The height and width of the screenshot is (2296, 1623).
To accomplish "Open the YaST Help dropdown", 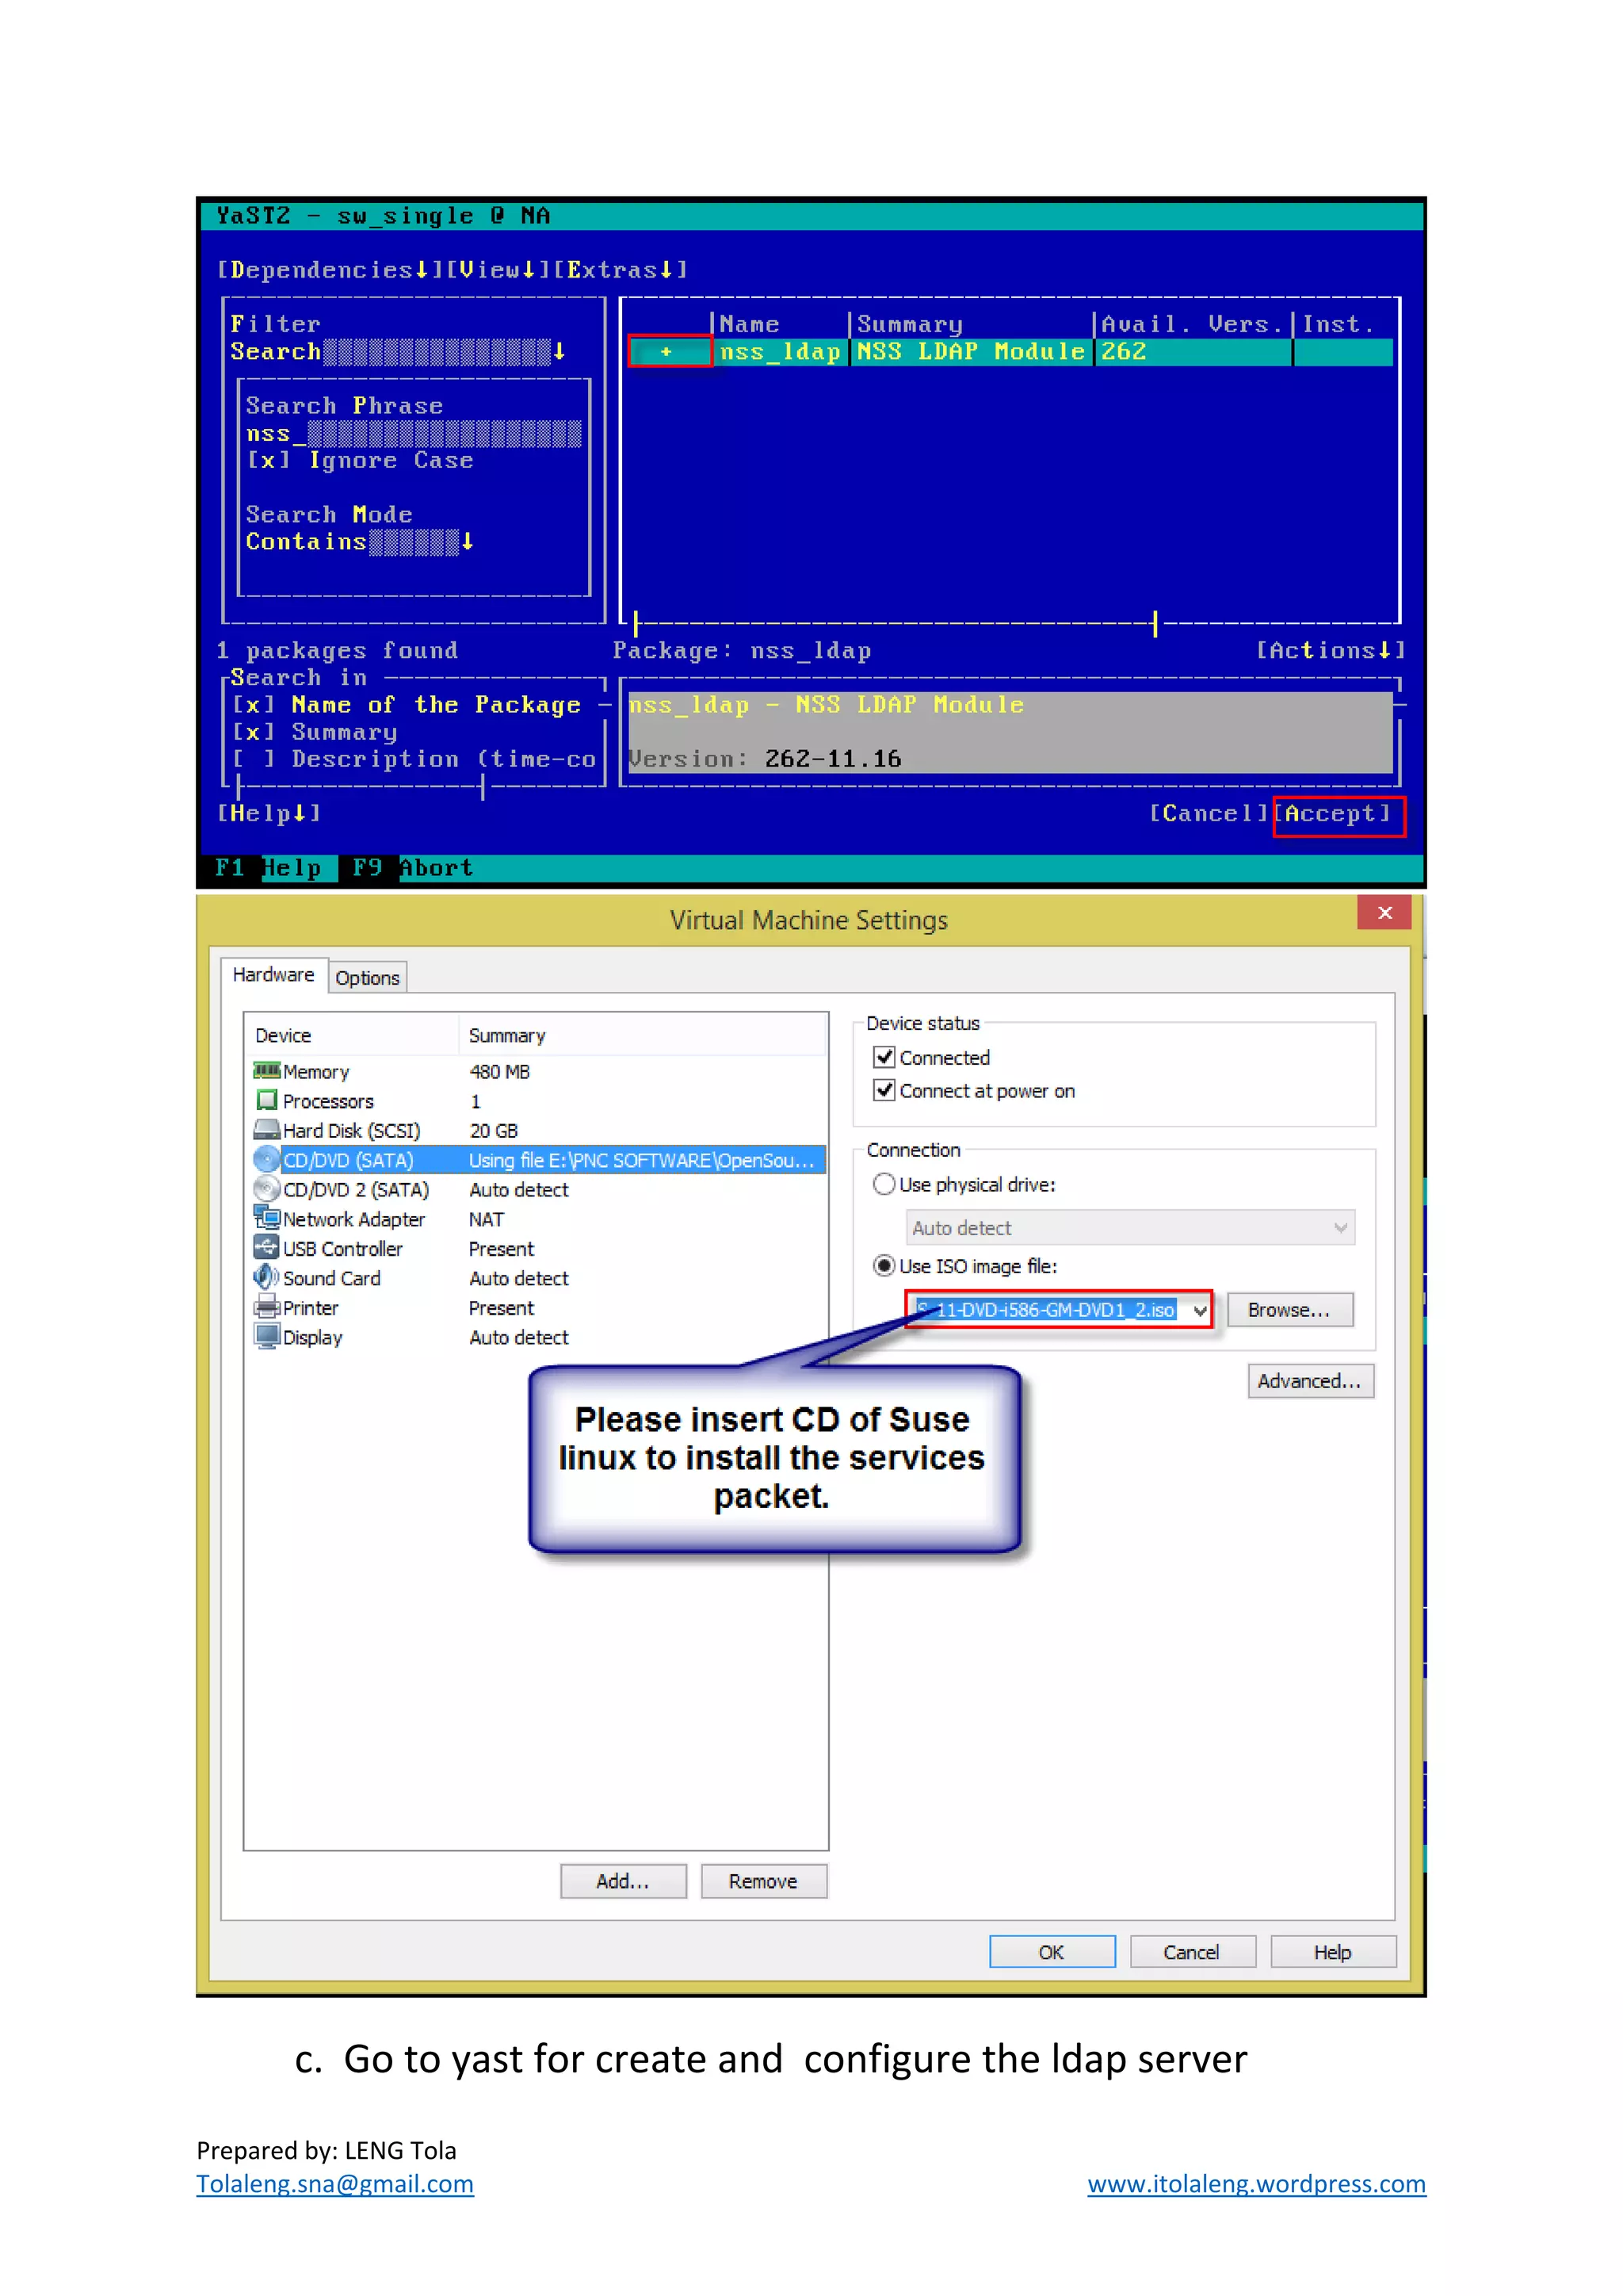I will [269, 813].
